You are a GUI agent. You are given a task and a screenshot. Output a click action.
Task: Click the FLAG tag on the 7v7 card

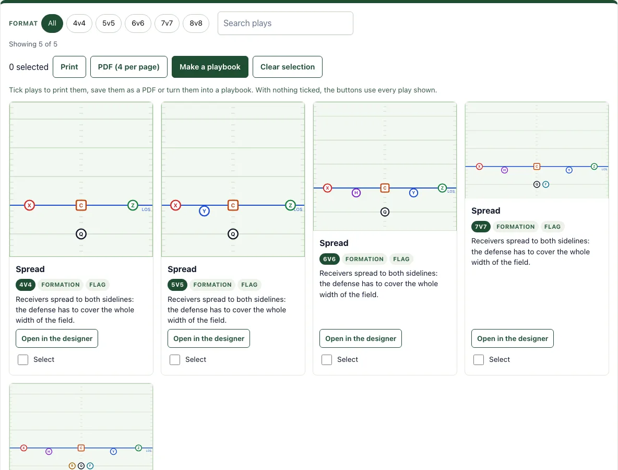click(553, 227)
